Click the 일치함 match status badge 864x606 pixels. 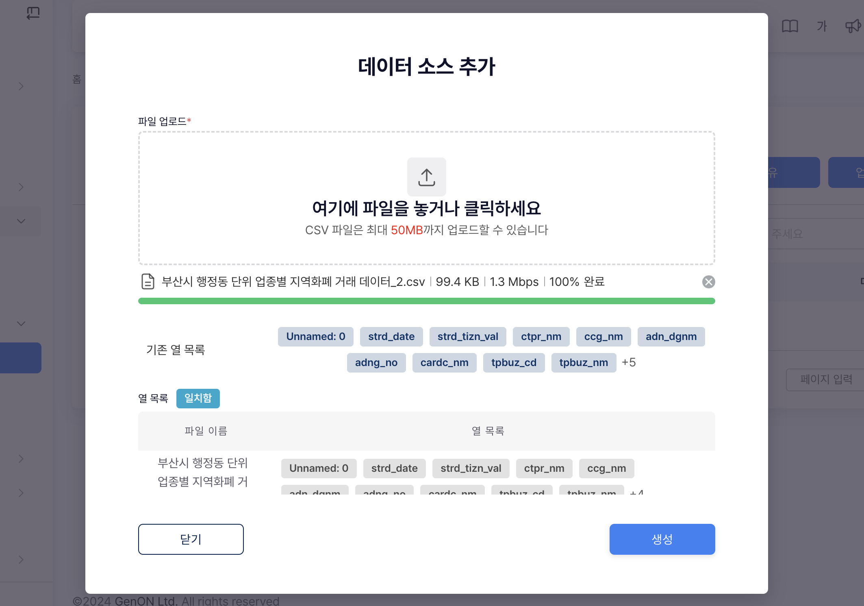(198, 398)
